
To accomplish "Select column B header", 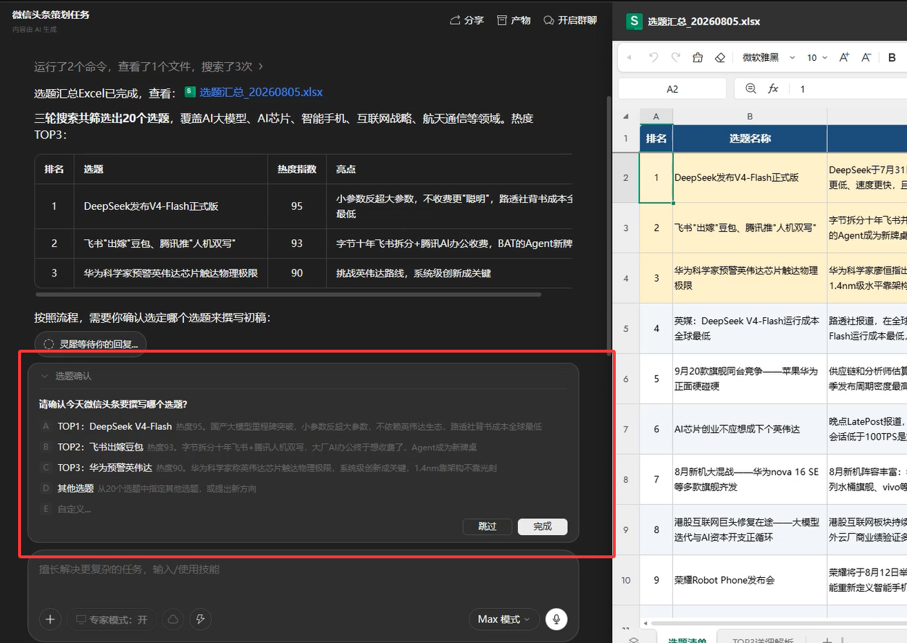I will click(x=750, y=117).
